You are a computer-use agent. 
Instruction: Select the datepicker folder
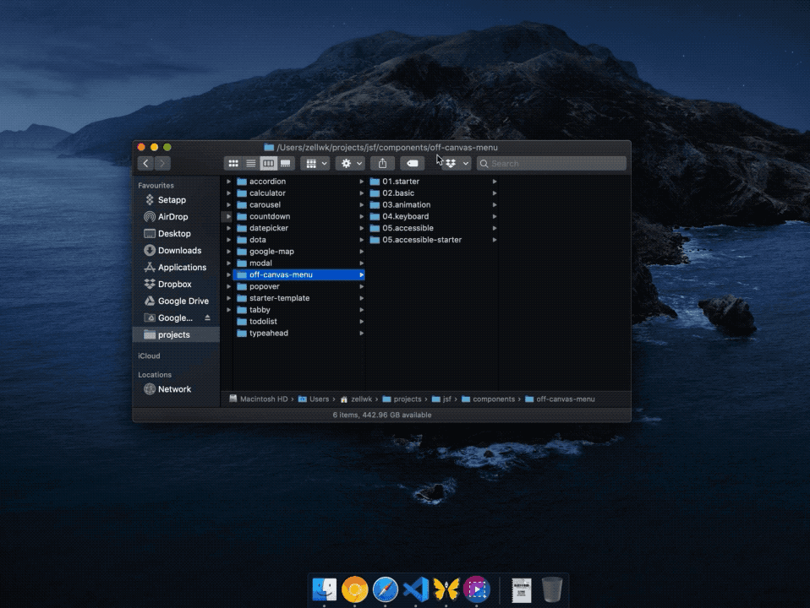pyautogui.click(x=269, y=228)
